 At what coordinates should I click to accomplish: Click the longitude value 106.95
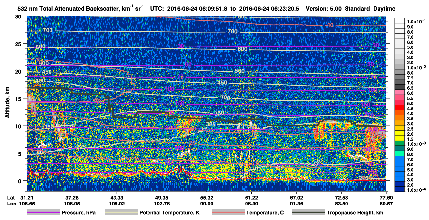tap(72, 204)
